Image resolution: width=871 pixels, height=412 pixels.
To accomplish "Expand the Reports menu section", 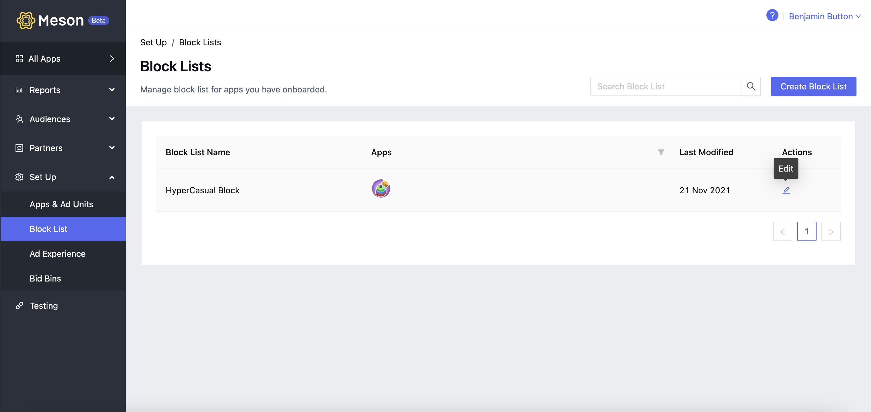I will [63, 90].
